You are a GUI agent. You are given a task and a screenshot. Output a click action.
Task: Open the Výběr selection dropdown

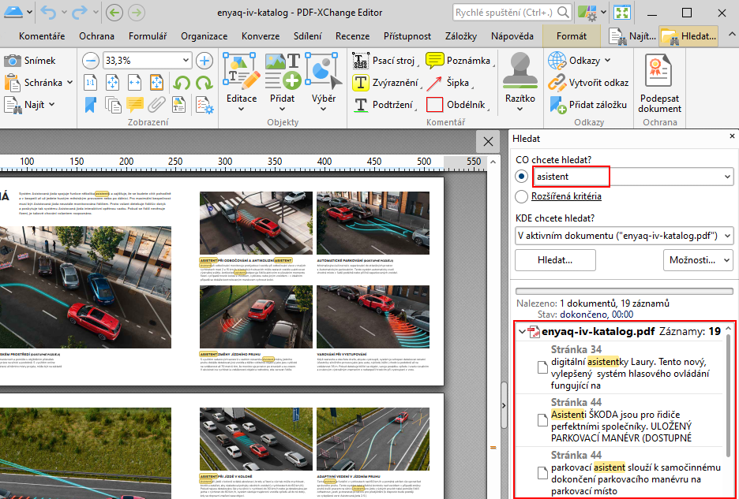point(324,109)
